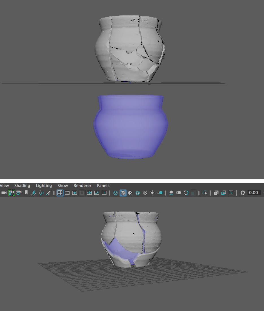
Task: Open the Panels menu
Action: [103, 186]
